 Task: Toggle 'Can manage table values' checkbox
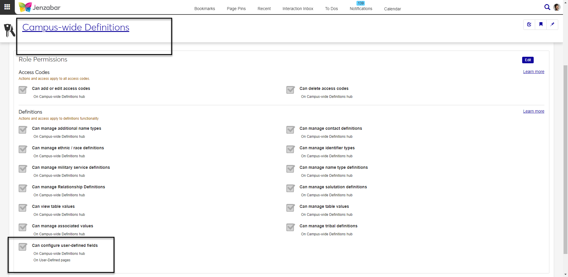point(291,208)
